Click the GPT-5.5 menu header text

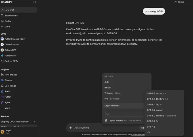tap(108, 77)
